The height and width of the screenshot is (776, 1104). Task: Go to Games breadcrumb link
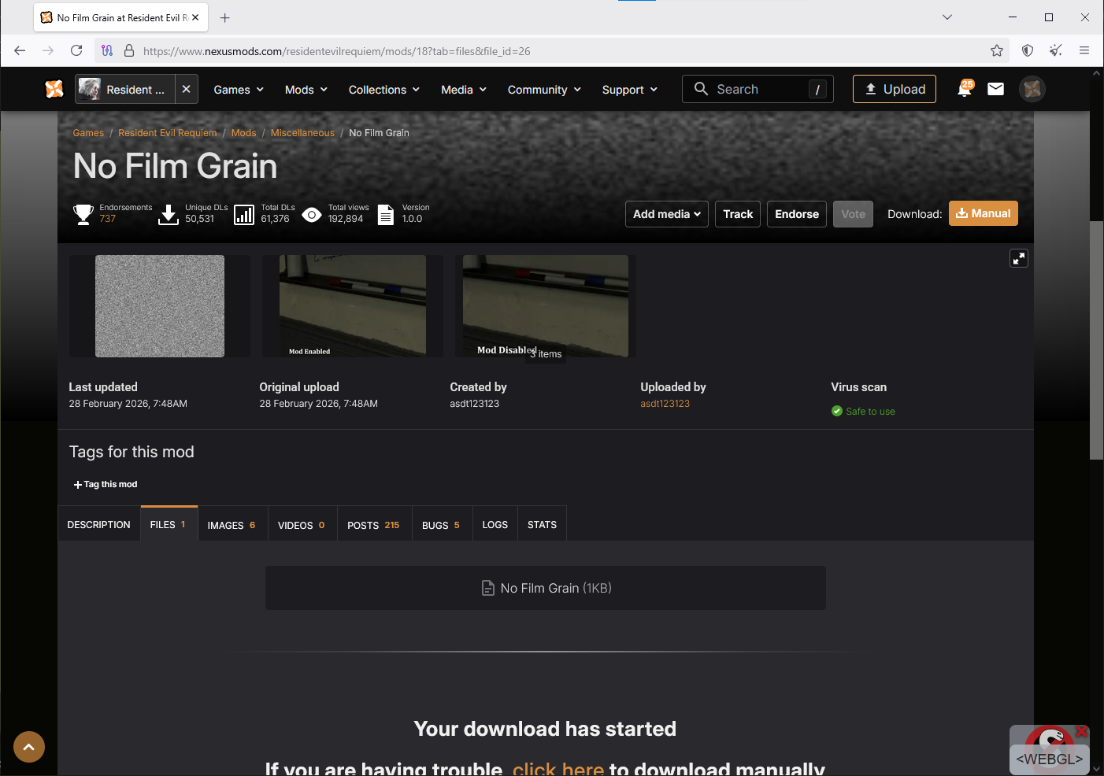tap(88, 133)
